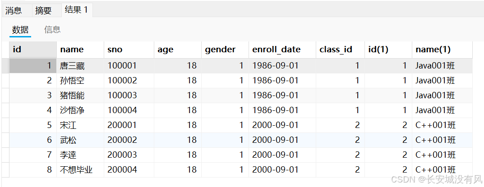
Task: Click the class_id column header
Action: click(336, 50)
